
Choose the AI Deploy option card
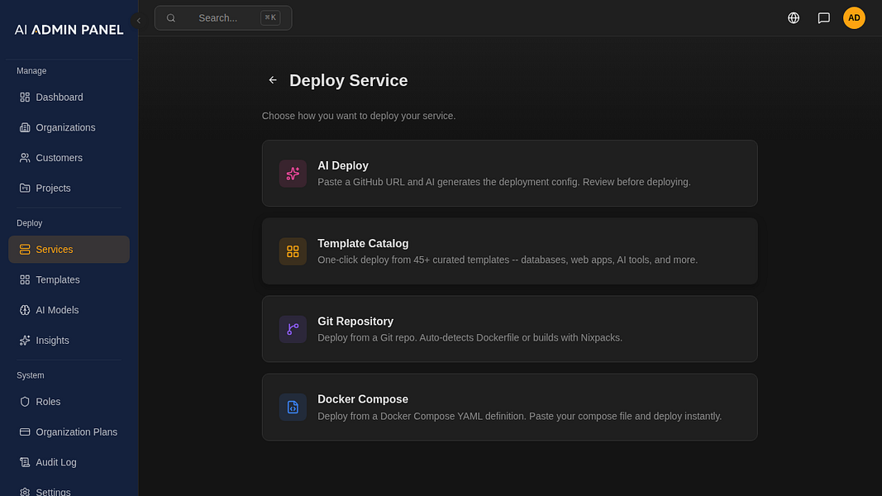(x=510, y=174)
